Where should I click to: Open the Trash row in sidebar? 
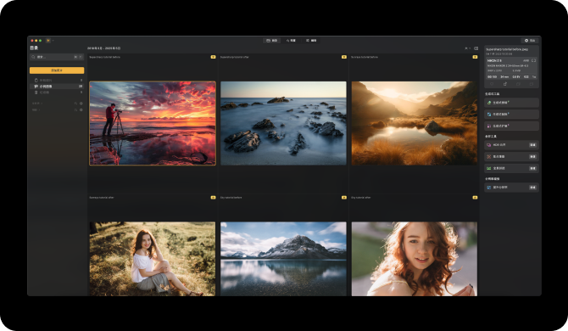coord(57,93)
